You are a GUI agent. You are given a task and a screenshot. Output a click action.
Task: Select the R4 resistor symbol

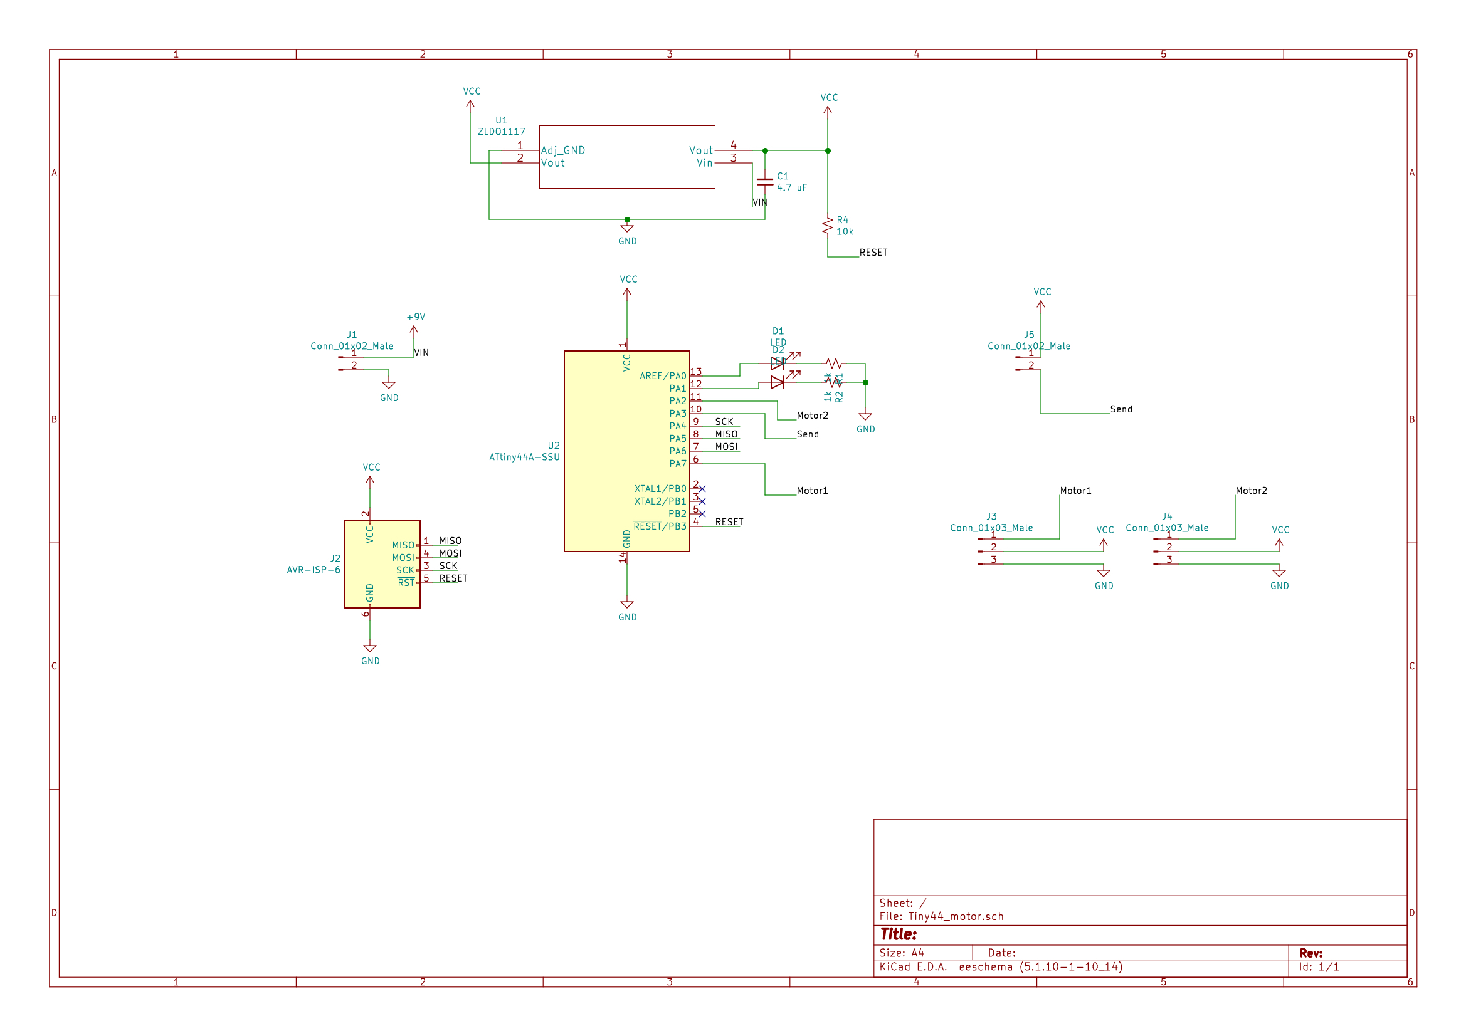coord(828,226)
